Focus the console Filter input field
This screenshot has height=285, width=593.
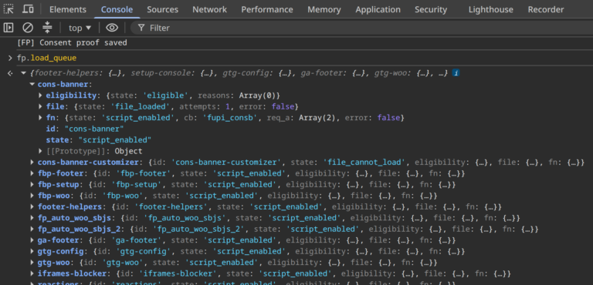click(361, 28)
